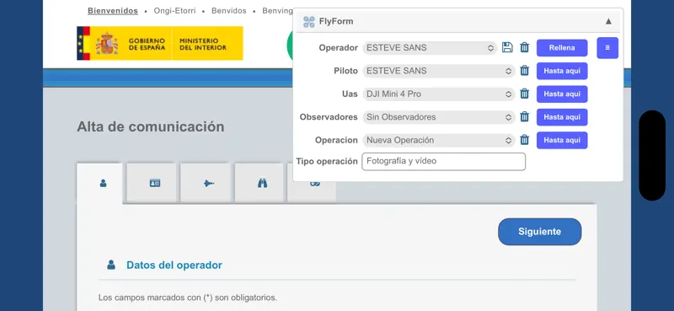The width and height of the screenshot is (674, 311).
Task: Select the aircraft icon tab
Action: [206, 183]
